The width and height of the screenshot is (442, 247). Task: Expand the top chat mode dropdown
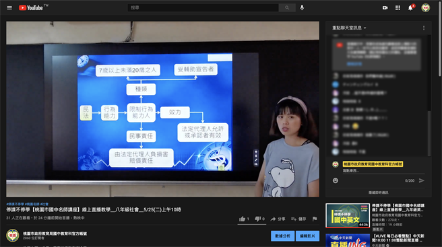pos(349,28)
